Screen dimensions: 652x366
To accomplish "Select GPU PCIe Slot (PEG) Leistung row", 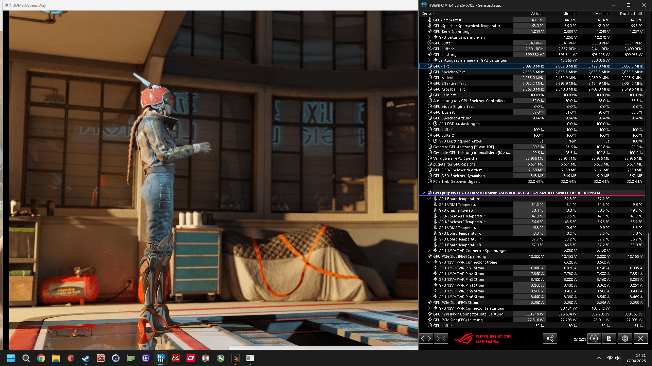I will pyautogui.click(x=532, y=320).
